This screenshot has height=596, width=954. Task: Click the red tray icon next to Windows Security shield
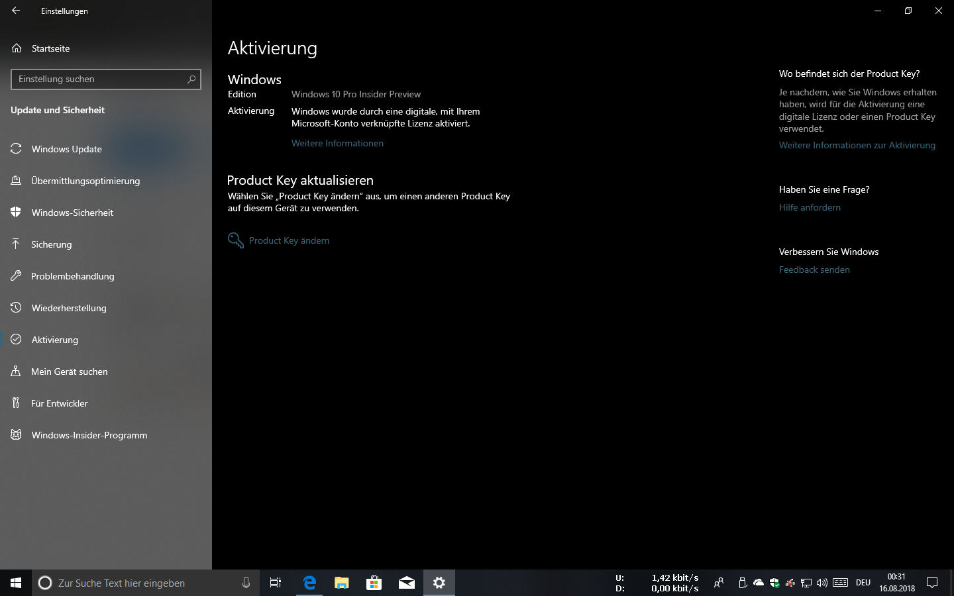click(790, 583)
